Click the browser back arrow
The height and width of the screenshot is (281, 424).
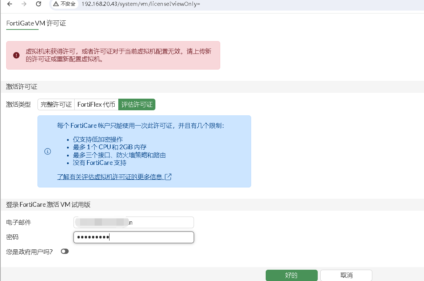(10, 4)
